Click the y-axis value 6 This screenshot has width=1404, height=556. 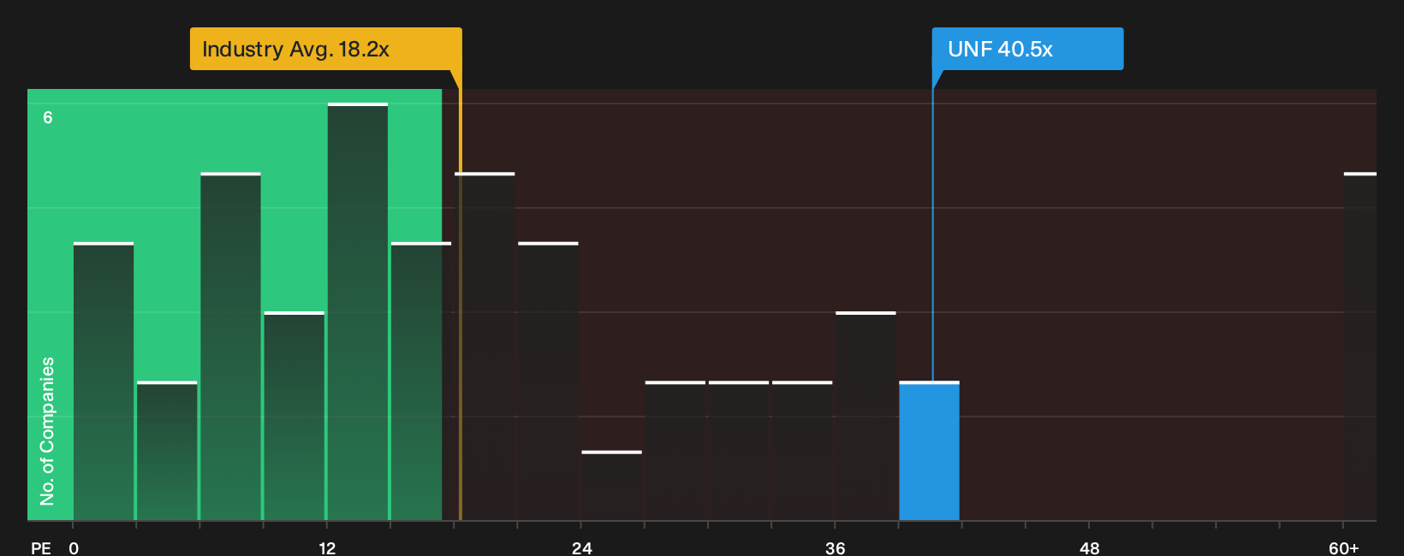(48, 117)
